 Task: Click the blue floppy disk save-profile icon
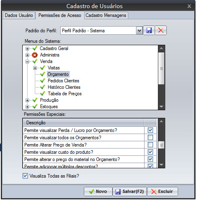(x=149, y=30)
